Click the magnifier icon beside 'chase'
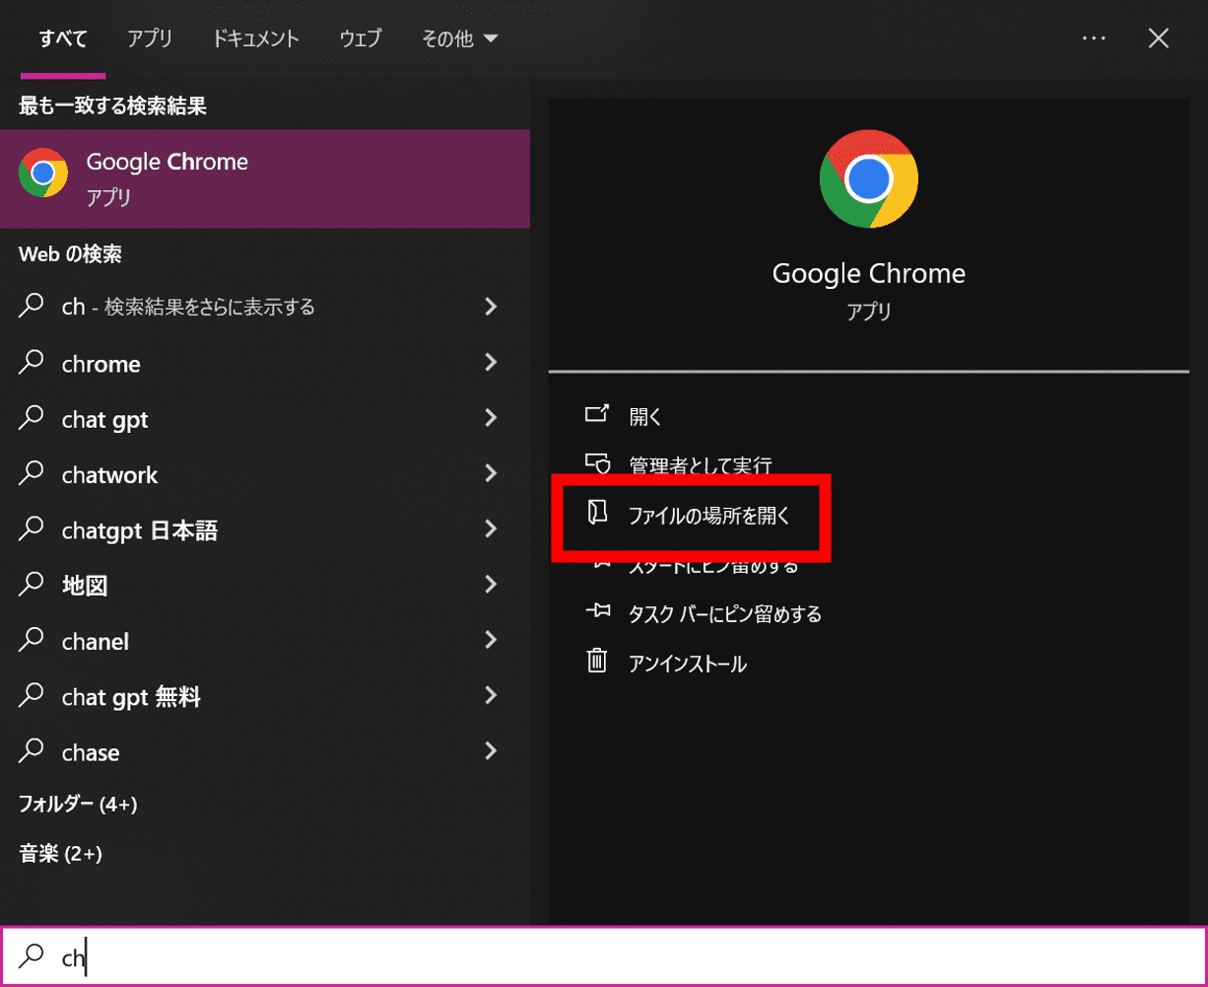Image resolution: width=1208 pixels, height=987 pixels. [32, 752]
